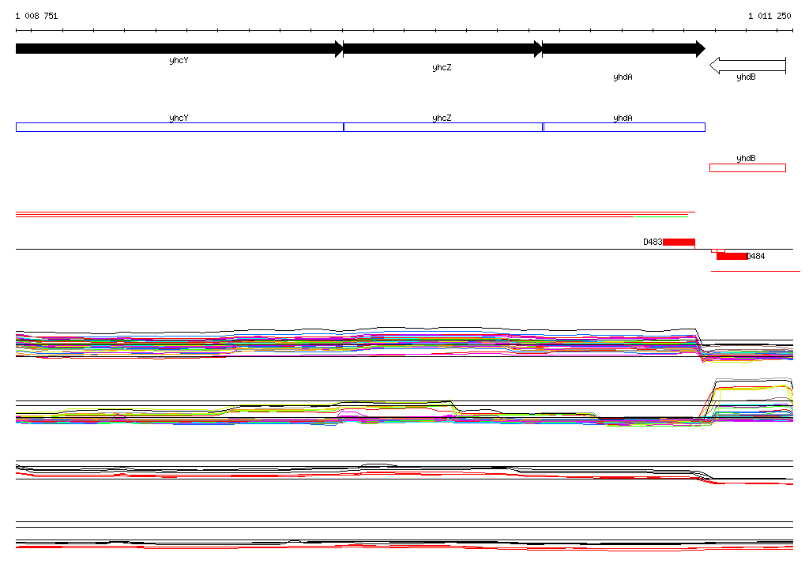Select the blue yhcY box

[179, 127]
